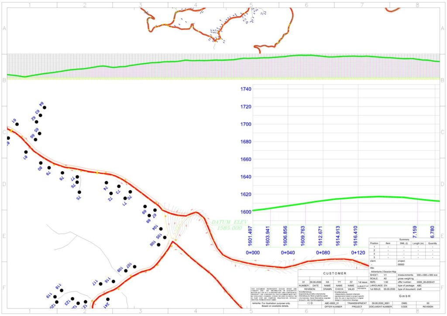Click the point number label 108
This screenshot has height=316, width=447.
point(120,269)
